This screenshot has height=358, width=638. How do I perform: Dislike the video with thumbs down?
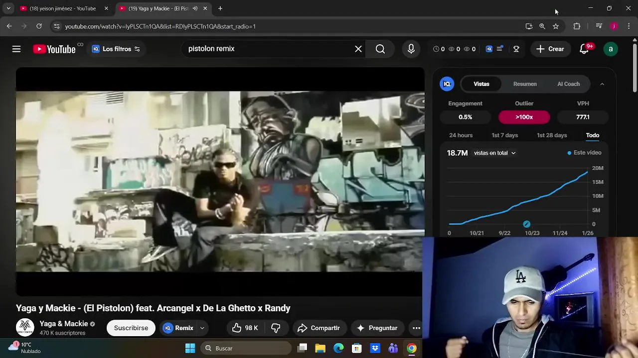pyautogui.click(x=276, y=328)
